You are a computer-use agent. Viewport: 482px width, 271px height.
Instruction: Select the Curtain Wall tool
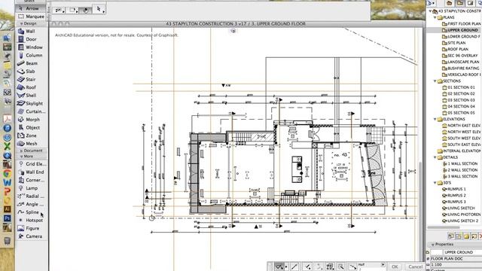point(32,111)
